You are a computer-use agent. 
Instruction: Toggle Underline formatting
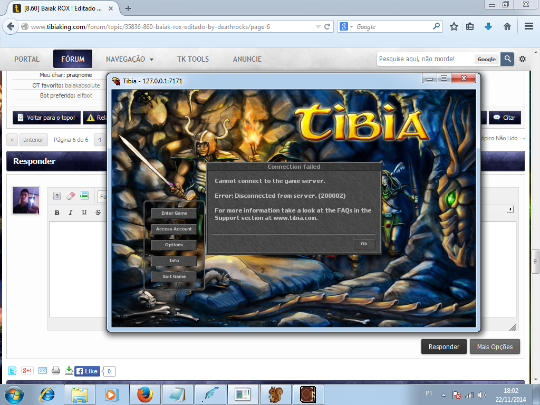(84, 213)
